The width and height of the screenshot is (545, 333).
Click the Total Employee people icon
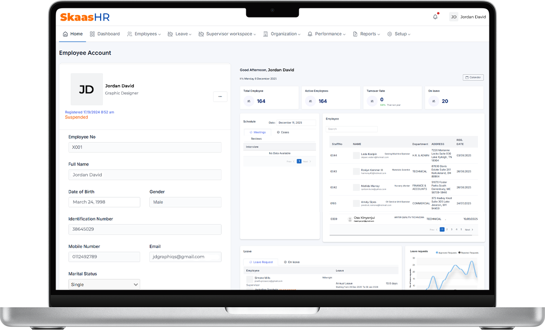(x=250, y=101)
